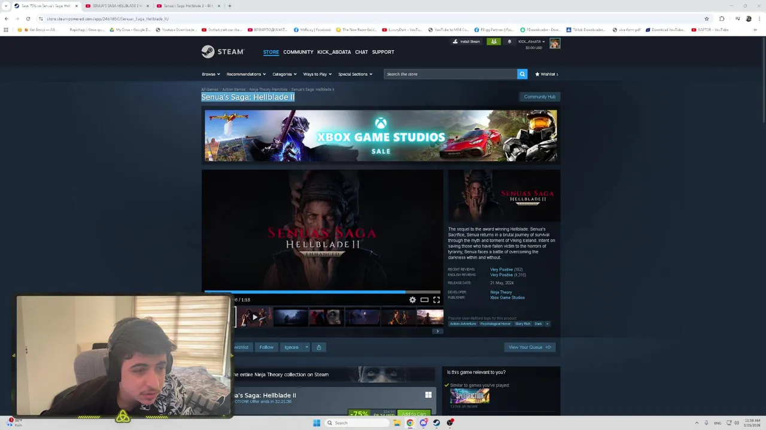Click the browser address bar
Image resolution: width=766 pixels, height=430 pixels.
click(x=371, y=19)
